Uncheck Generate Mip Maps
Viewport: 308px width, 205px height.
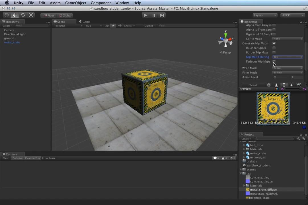click(274, 43)
